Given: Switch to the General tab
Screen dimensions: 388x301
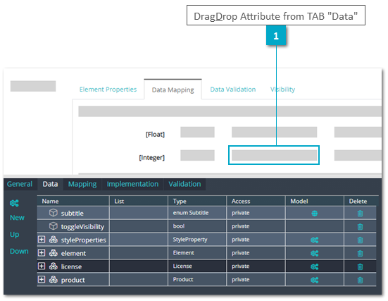Looking at the screenshot, I should (x=20, y=184).
